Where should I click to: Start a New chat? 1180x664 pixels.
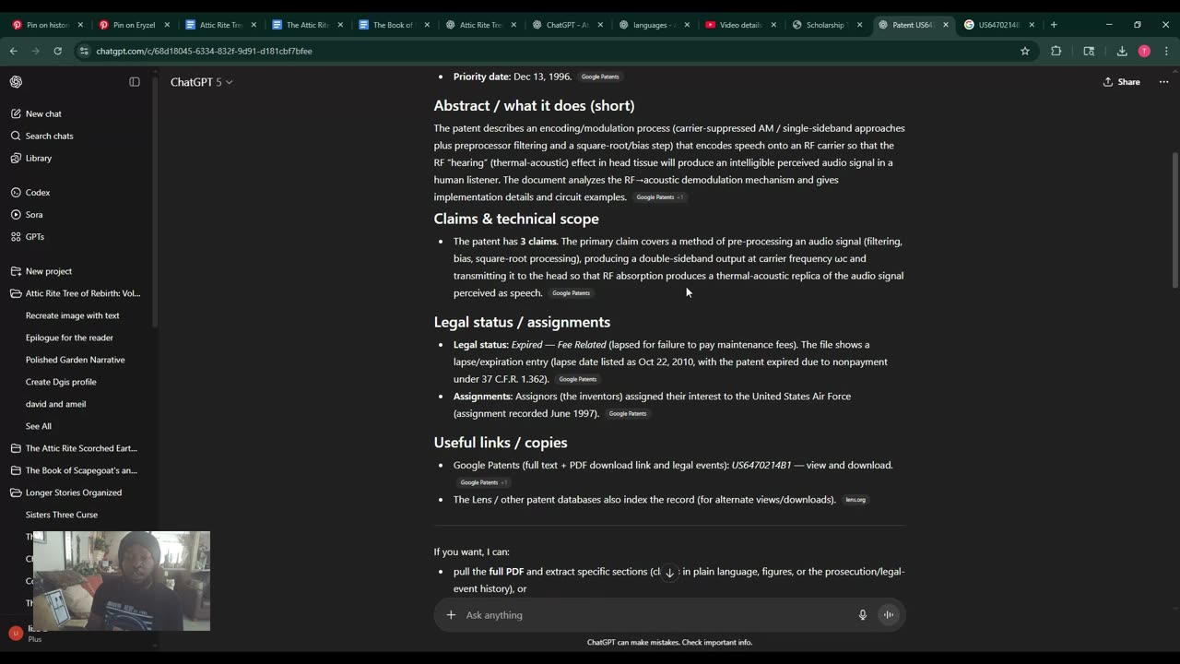tap(43, 113)
